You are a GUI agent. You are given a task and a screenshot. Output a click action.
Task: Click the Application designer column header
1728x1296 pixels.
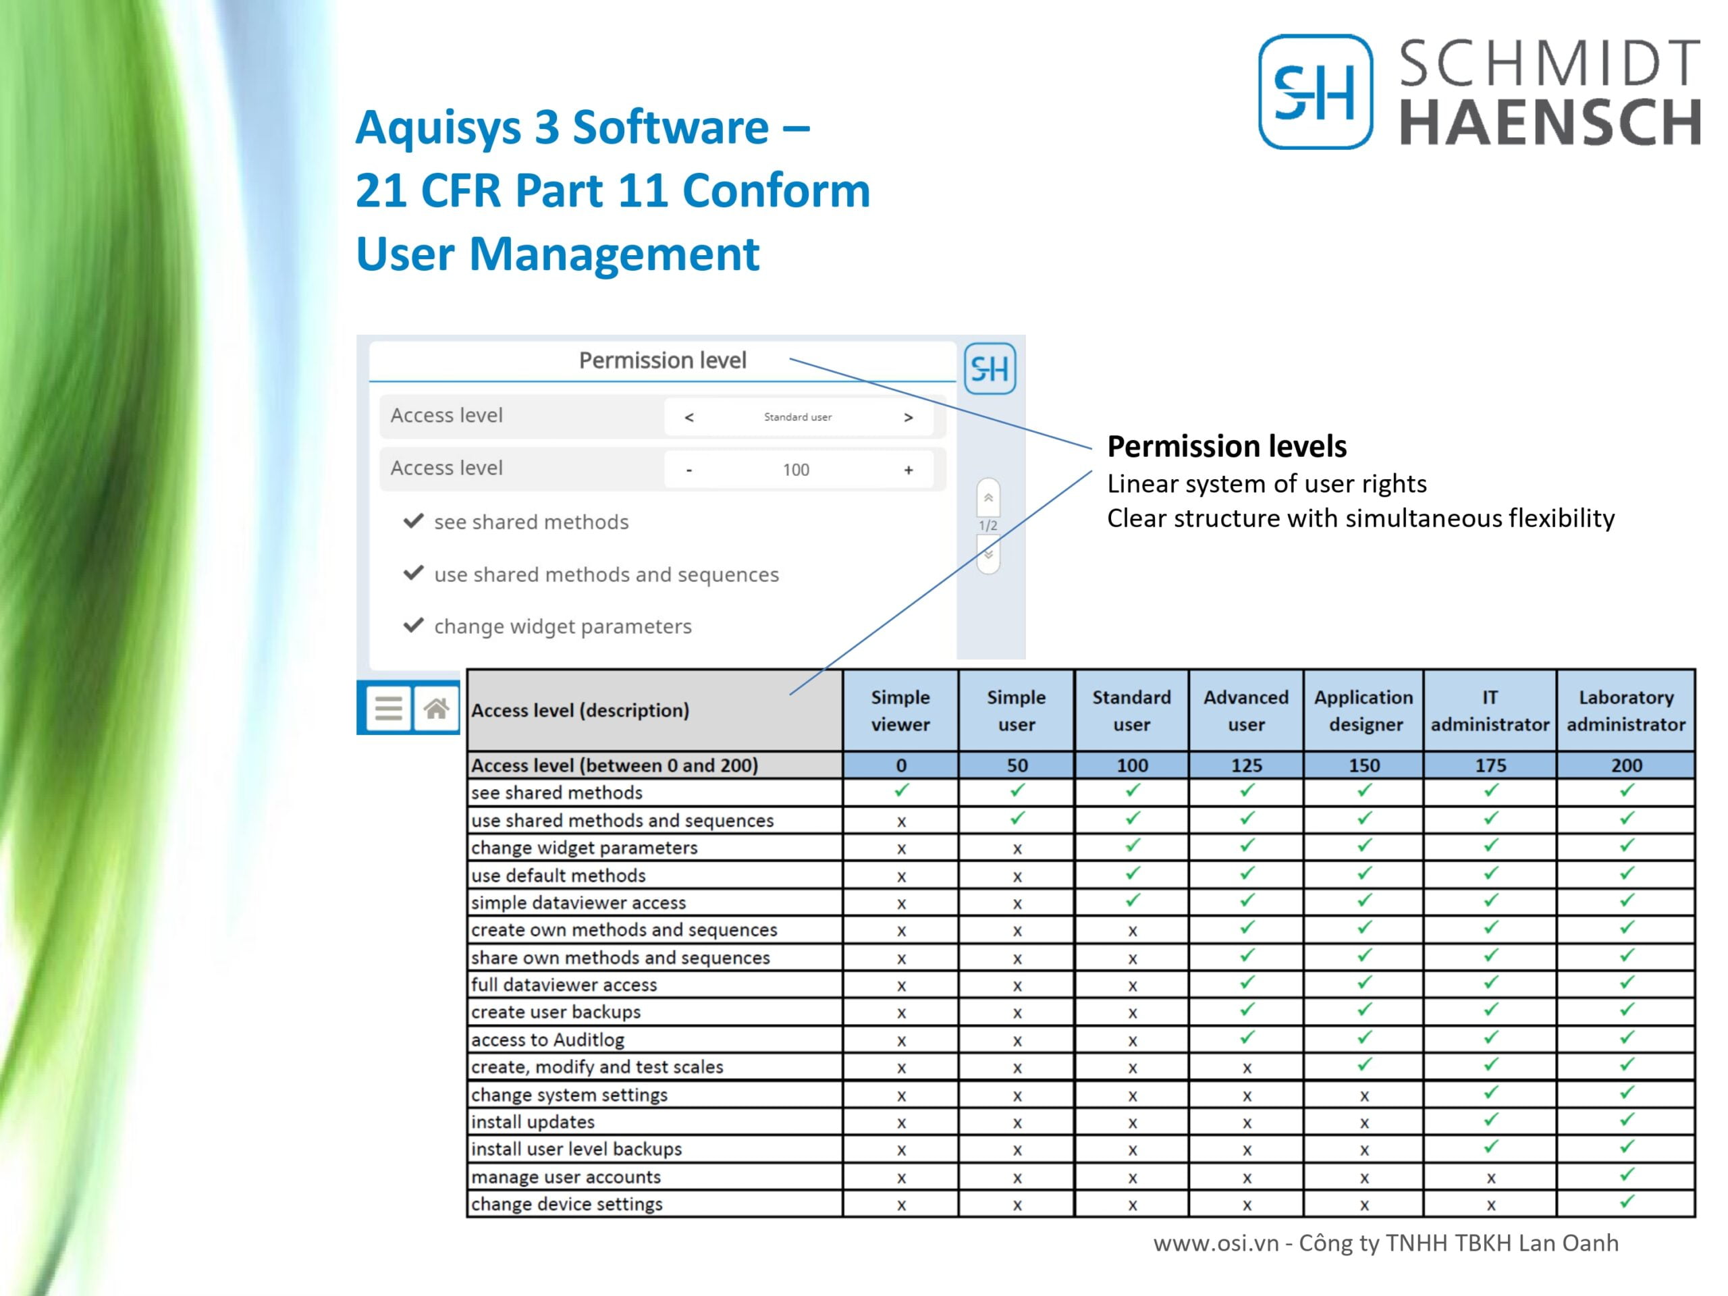click(x=1364, y=710)
